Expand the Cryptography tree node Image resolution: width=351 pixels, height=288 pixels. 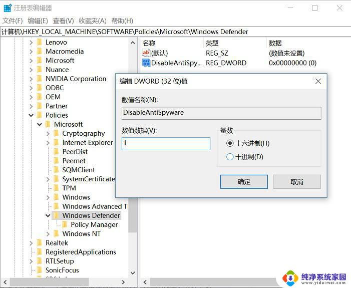tap(48, 134)
